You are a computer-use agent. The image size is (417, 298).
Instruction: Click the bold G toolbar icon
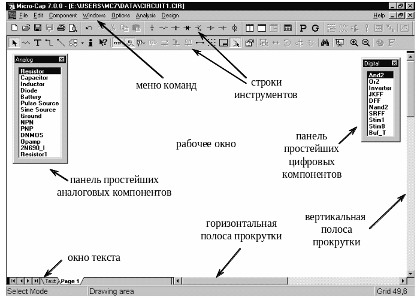[315, 28]
